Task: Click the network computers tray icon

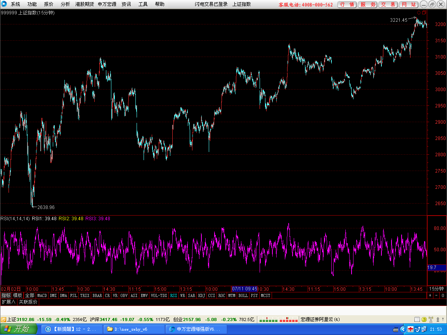Action: point(424,329)
